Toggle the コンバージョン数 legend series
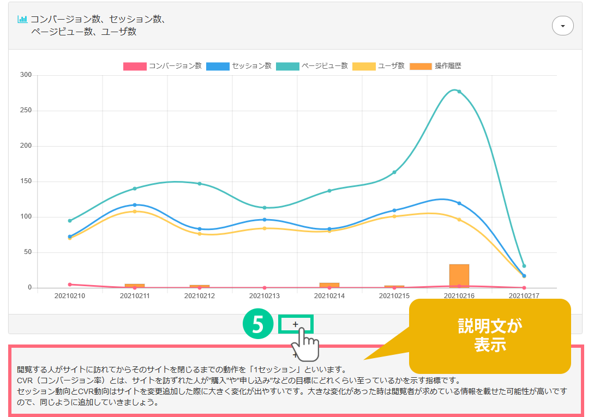This screenshot has height=417, width=600. 163,66
